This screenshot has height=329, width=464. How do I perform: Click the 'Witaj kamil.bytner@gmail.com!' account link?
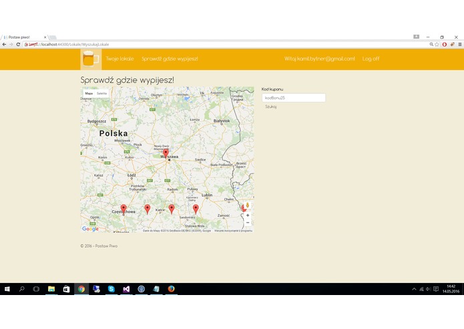coord(320,59)
